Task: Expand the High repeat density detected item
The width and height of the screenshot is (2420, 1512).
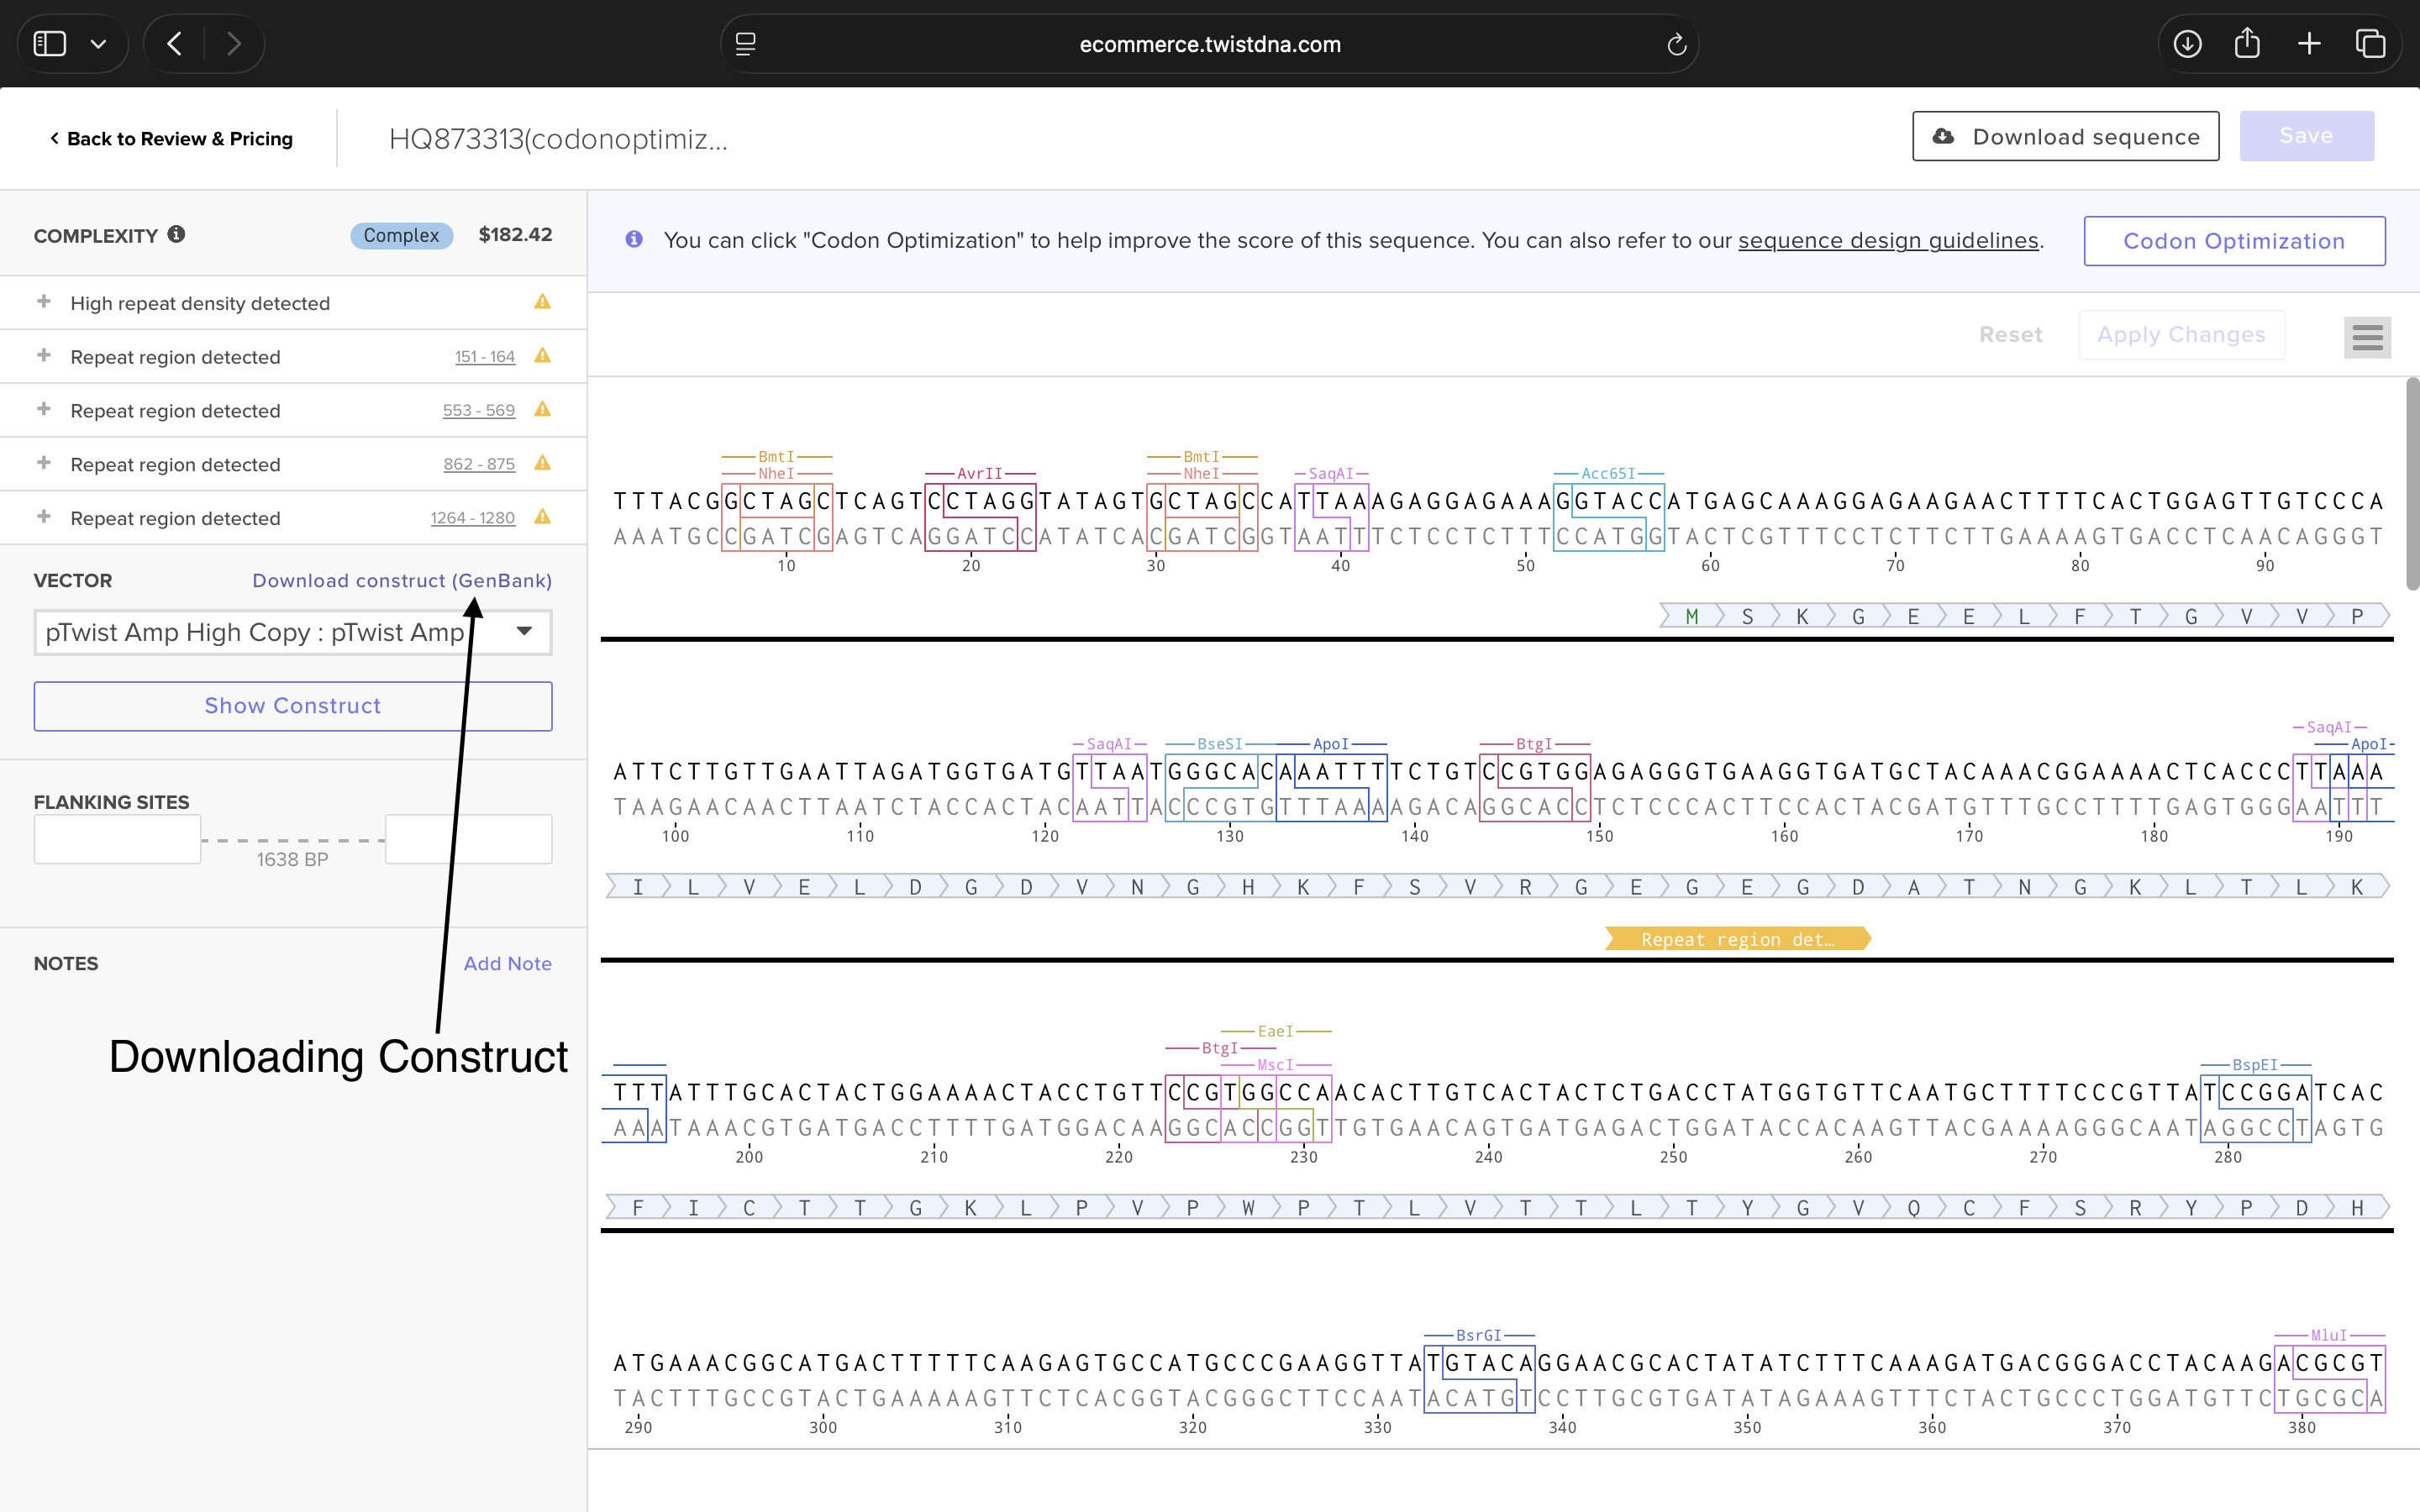Action: 44,302
